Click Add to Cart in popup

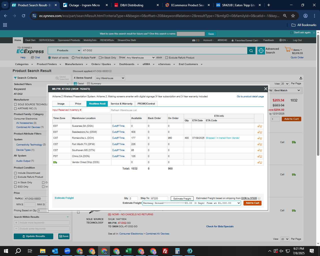pos(252,203)
